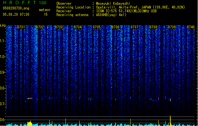Image resolution: width=198 pixels, height=126 pixels.
Task: Click the 'Observer' label
Action: coord(64,3)
